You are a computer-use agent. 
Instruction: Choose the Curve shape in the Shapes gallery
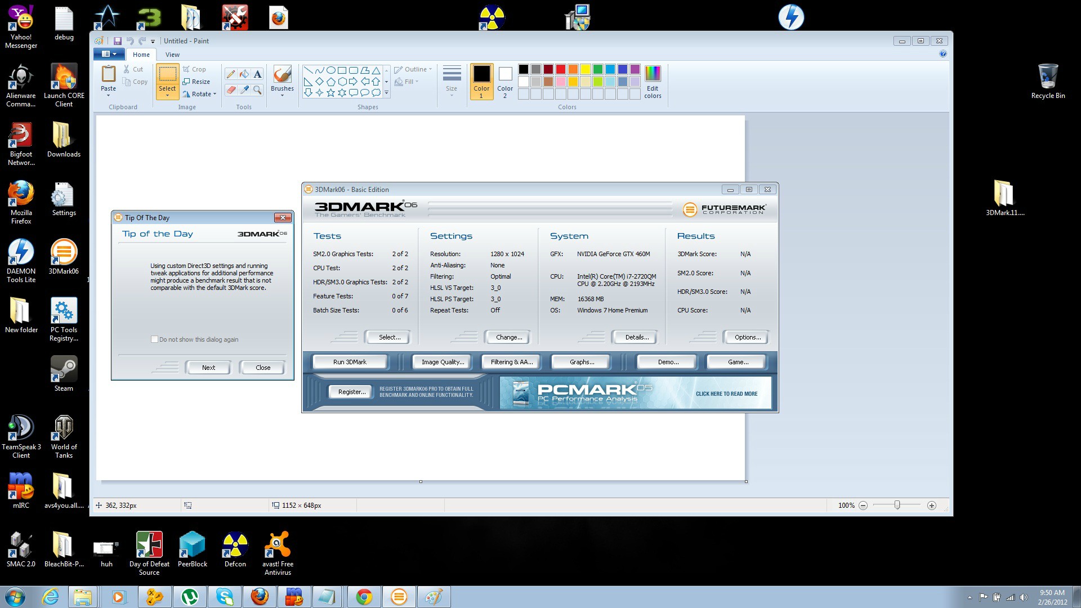(x=319, y=70)
